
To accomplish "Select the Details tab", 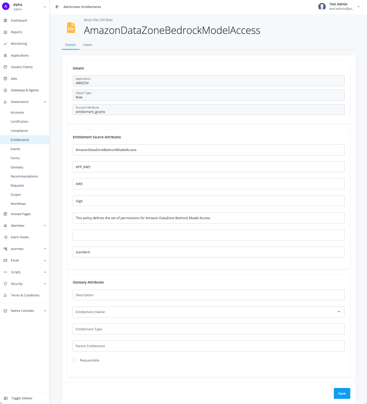I will 70,45.
